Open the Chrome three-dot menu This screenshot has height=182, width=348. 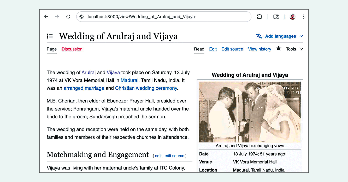click(x=304, y=17)
